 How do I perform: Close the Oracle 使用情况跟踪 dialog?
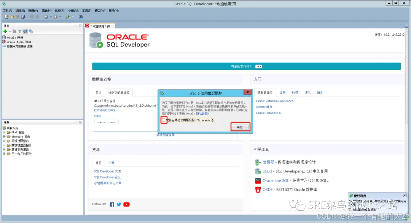tap(247, 92)
